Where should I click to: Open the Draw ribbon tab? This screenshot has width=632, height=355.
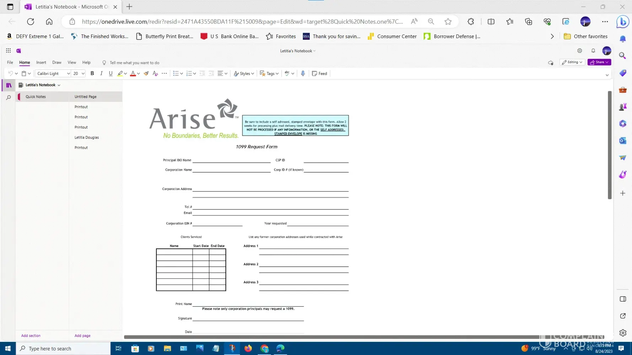pyautogui.click(x=57, y=62)
